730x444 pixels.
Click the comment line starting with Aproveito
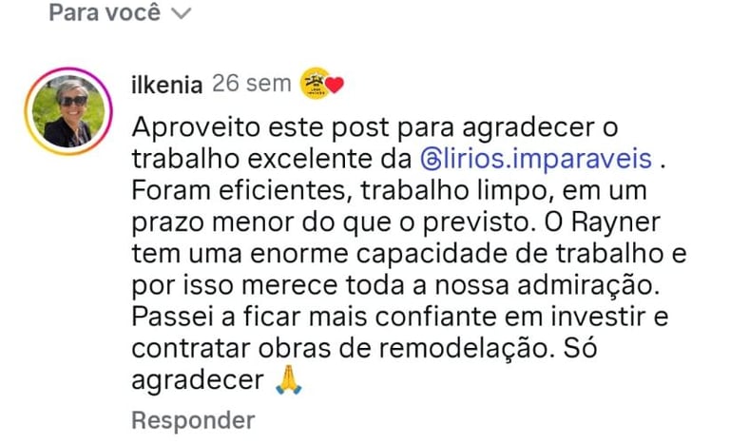(x=375, y=127)
